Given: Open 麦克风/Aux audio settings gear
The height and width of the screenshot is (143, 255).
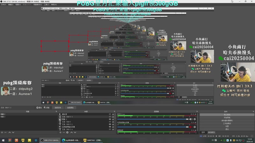Looking at the screenshot, I should point(195,119).
